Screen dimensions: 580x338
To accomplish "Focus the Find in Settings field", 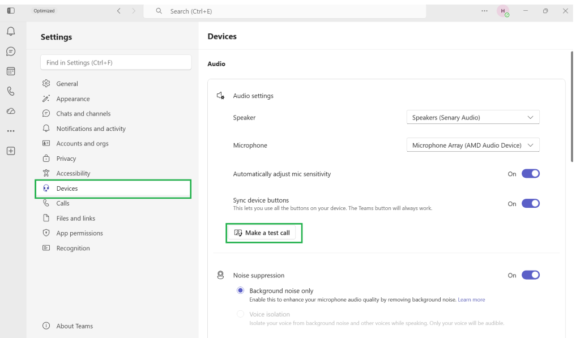I will click(116, 62).
